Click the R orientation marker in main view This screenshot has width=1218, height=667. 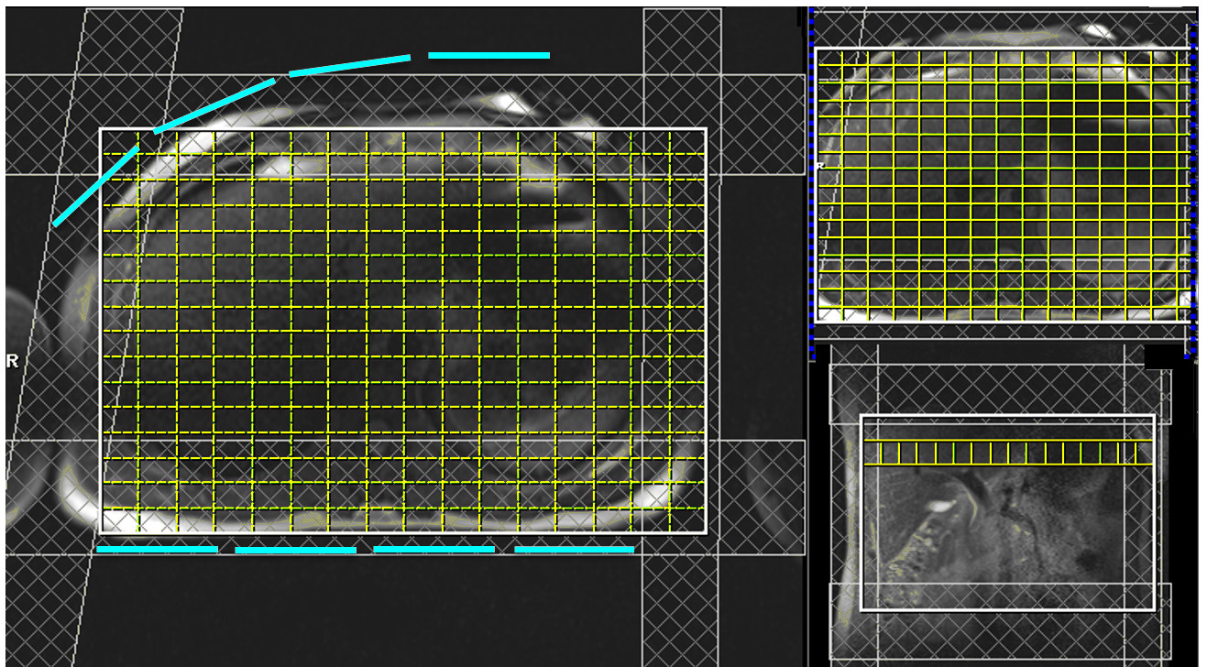(x=12, y=361)
